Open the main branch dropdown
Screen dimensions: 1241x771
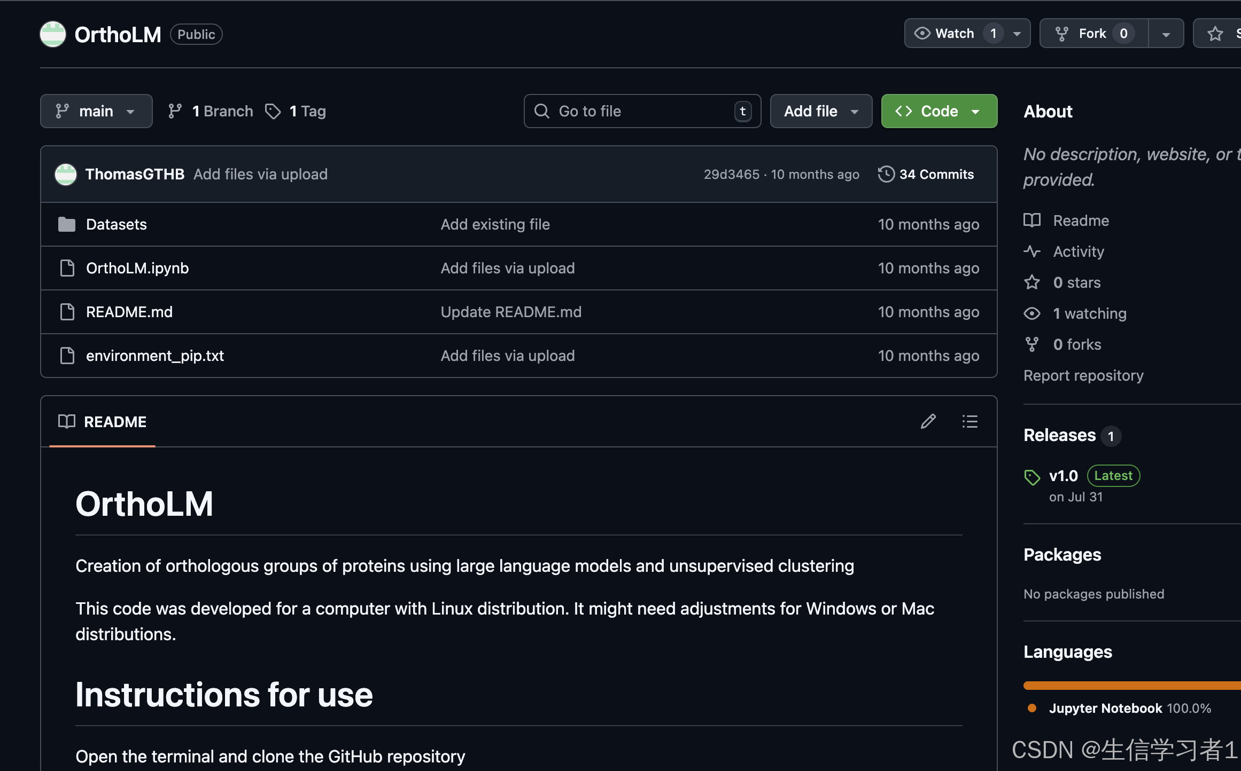pyautogui.click(x=96, y=111)
